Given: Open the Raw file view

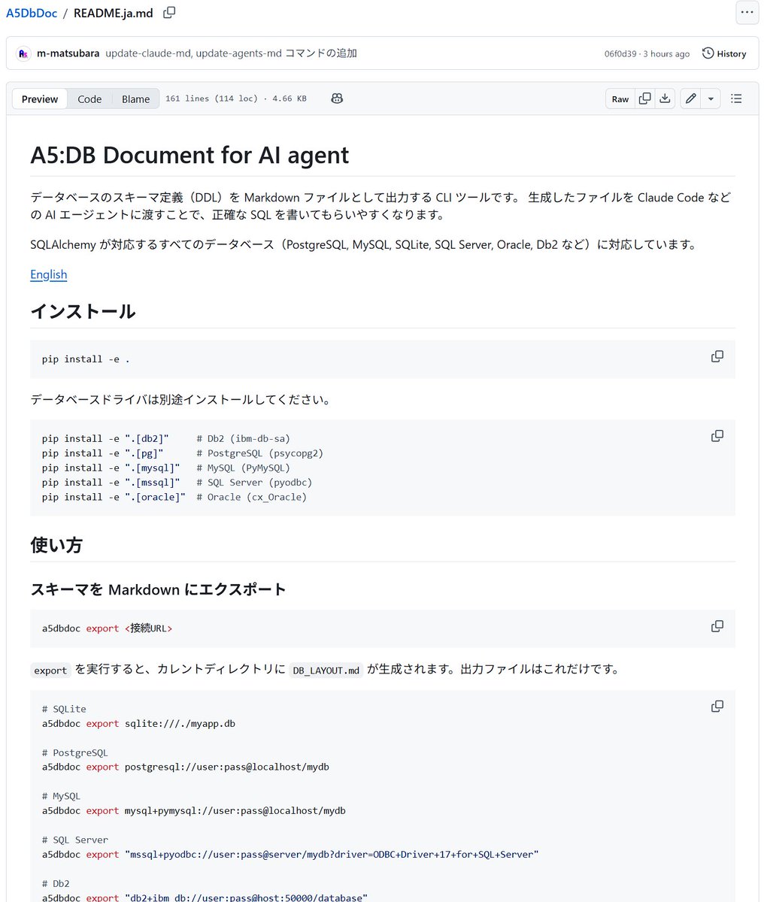Looking at the screenshot, I should point(620,99).
